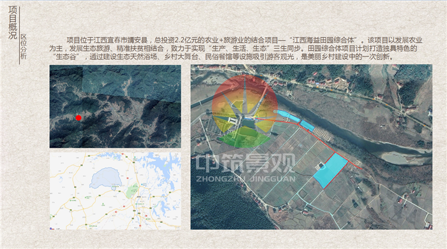
Task: Open the mountain satellite map thumbnail
Action: (x=115, y=106)
